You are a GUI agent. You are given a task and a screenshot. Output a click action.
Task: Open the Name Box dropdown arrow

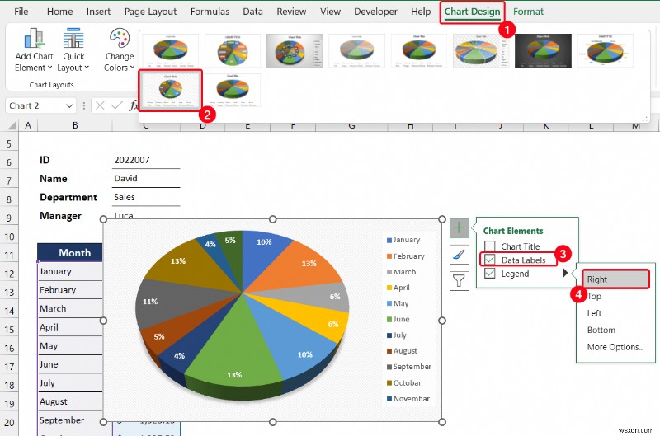click(69, 106)
